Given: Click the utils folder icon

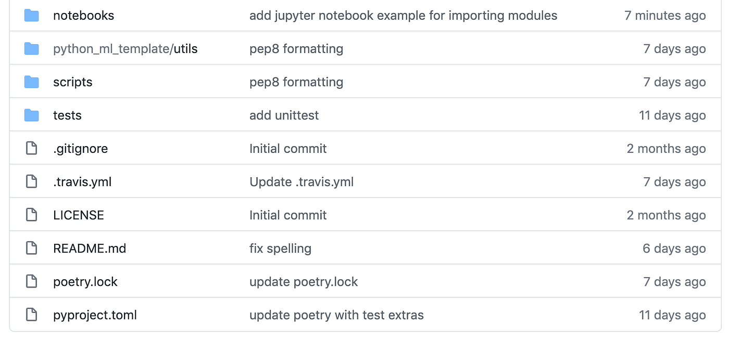Looking at the screenshot, I should (x=31, y=48).
